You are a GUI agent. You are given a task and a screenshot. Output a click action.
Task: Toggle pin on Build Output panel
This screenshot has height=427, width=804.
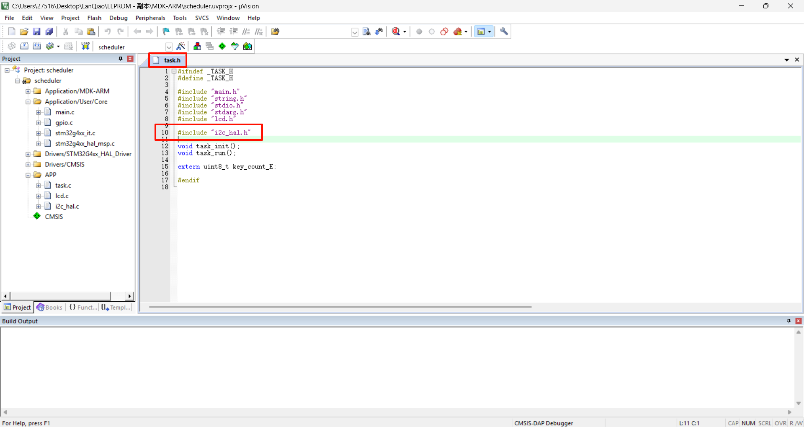[x=789, y=321]
